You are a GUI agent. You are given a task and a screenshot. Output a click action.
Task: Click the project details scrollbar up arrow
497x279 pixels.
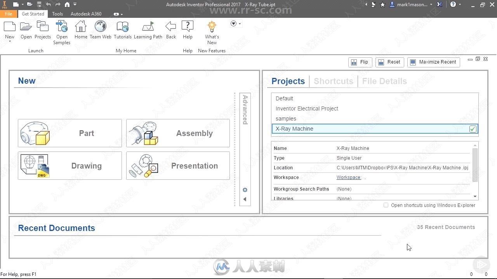[475, 145]
